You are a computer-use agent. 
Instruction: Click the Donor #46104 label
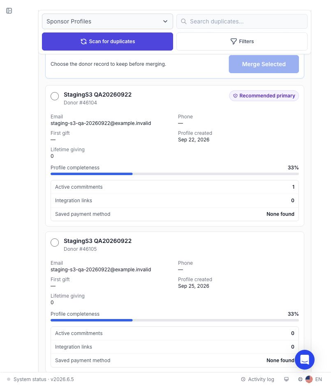pos(80,103)
